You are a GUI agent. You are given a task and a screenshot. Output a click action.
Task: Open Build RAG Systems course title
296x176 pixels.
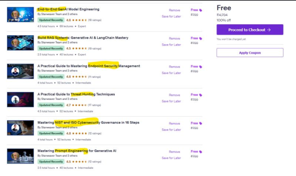(x=83, y=38)
